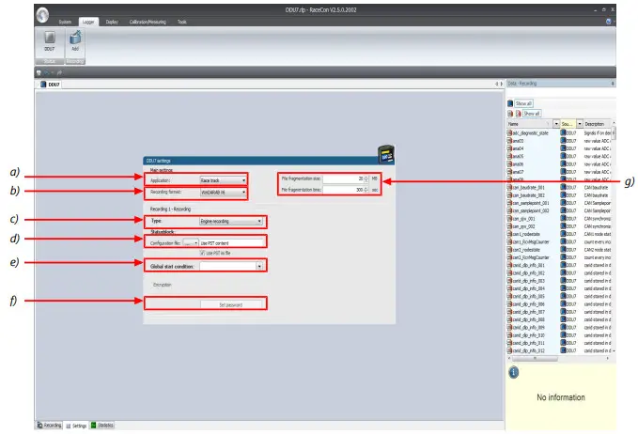638x434 pixels.
Task: Open the Recording format dropdown
Action: 223,193
